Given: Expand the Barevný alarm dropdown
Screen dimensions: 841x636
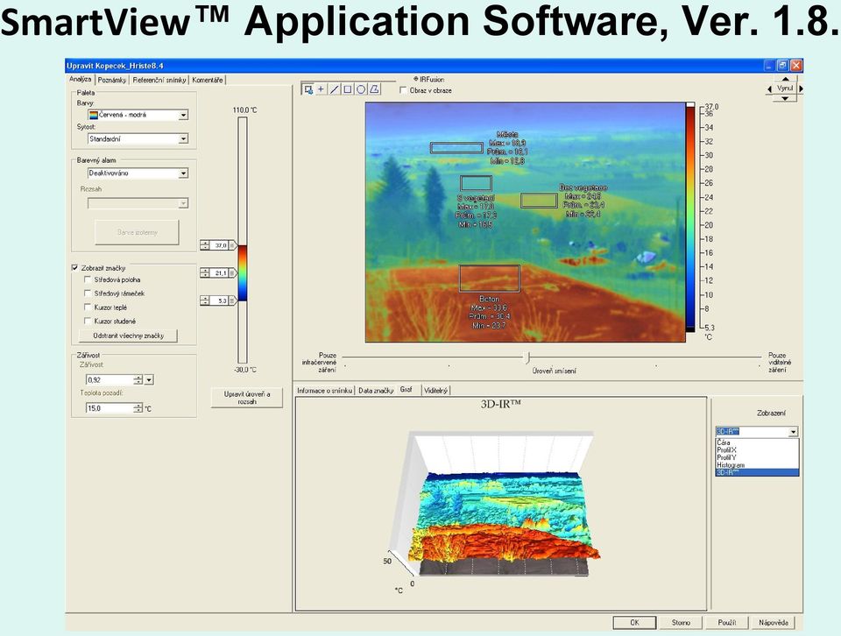Looking at the screenshot, I should pos(183,173).
